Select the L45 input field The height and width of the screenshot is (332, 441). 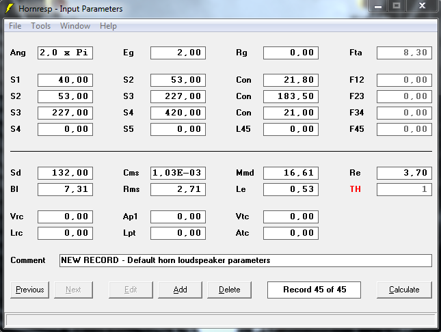pyautogui.click(x=291, y=129)
